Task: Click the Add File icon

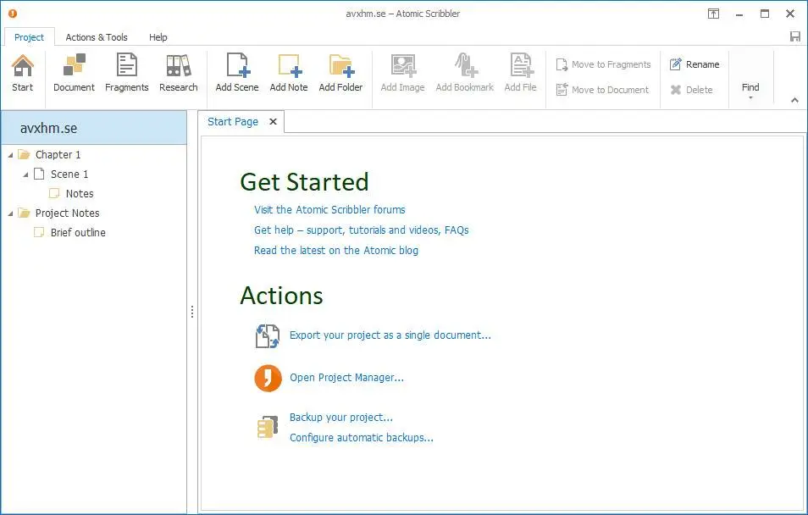Action: click(521, 65)
